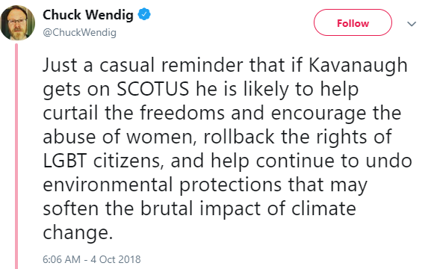The width and height of the screenshot is (434, 269).
Task: Open the 6:06 AM time in the timestamp
Action: 61,259
